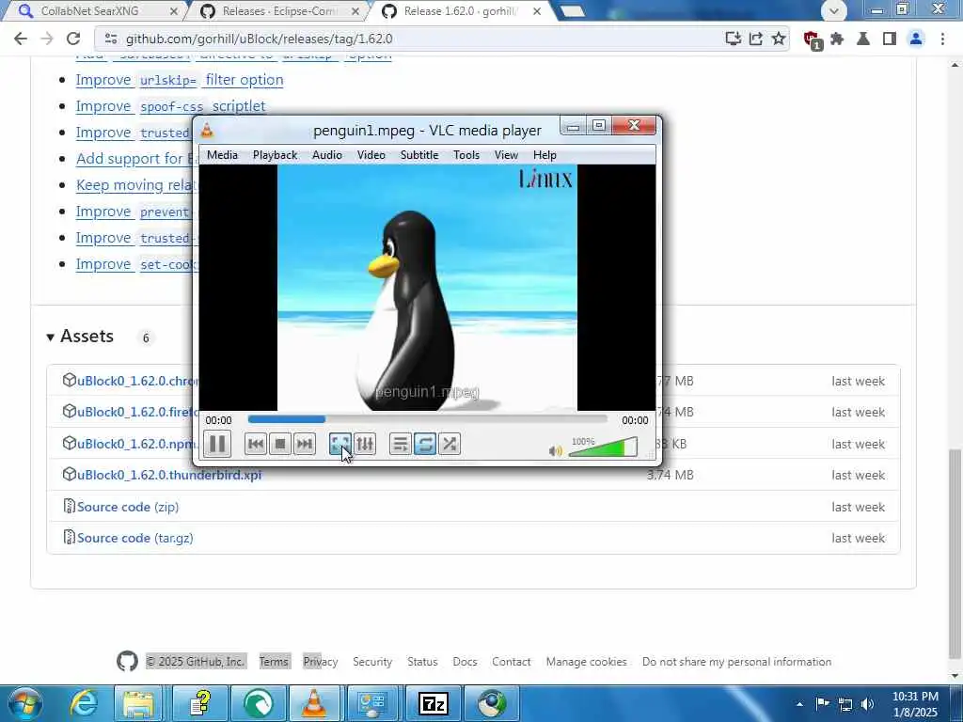Open the taskbar clock showing 10:31 PM

click(915, 704)
